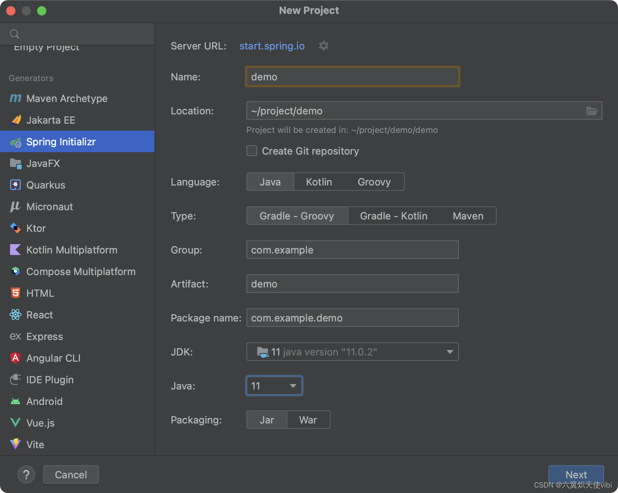
Task: Open help with question mark button
Action: [26, 474]
